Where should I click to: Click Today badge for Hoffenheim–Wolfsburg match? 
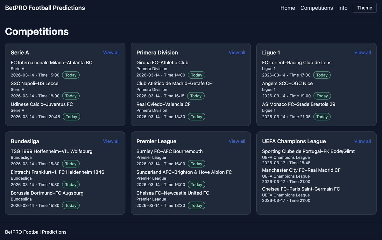(x=71, y=164)
